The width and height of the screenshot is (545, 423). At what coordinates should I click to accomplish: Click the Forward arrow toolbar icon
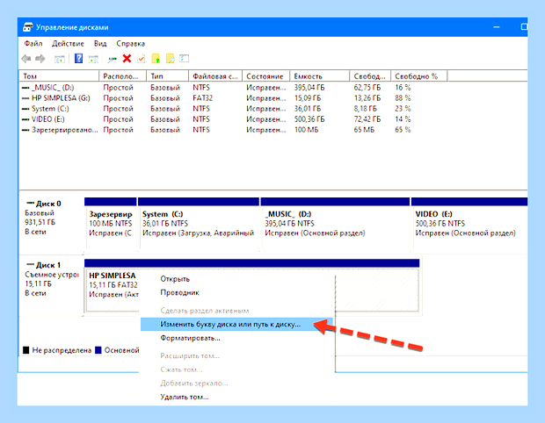[40, 59]
